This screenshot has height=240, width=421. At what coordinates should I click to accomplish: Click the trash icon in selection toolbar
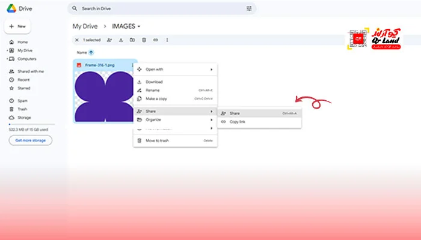(144, 40)
